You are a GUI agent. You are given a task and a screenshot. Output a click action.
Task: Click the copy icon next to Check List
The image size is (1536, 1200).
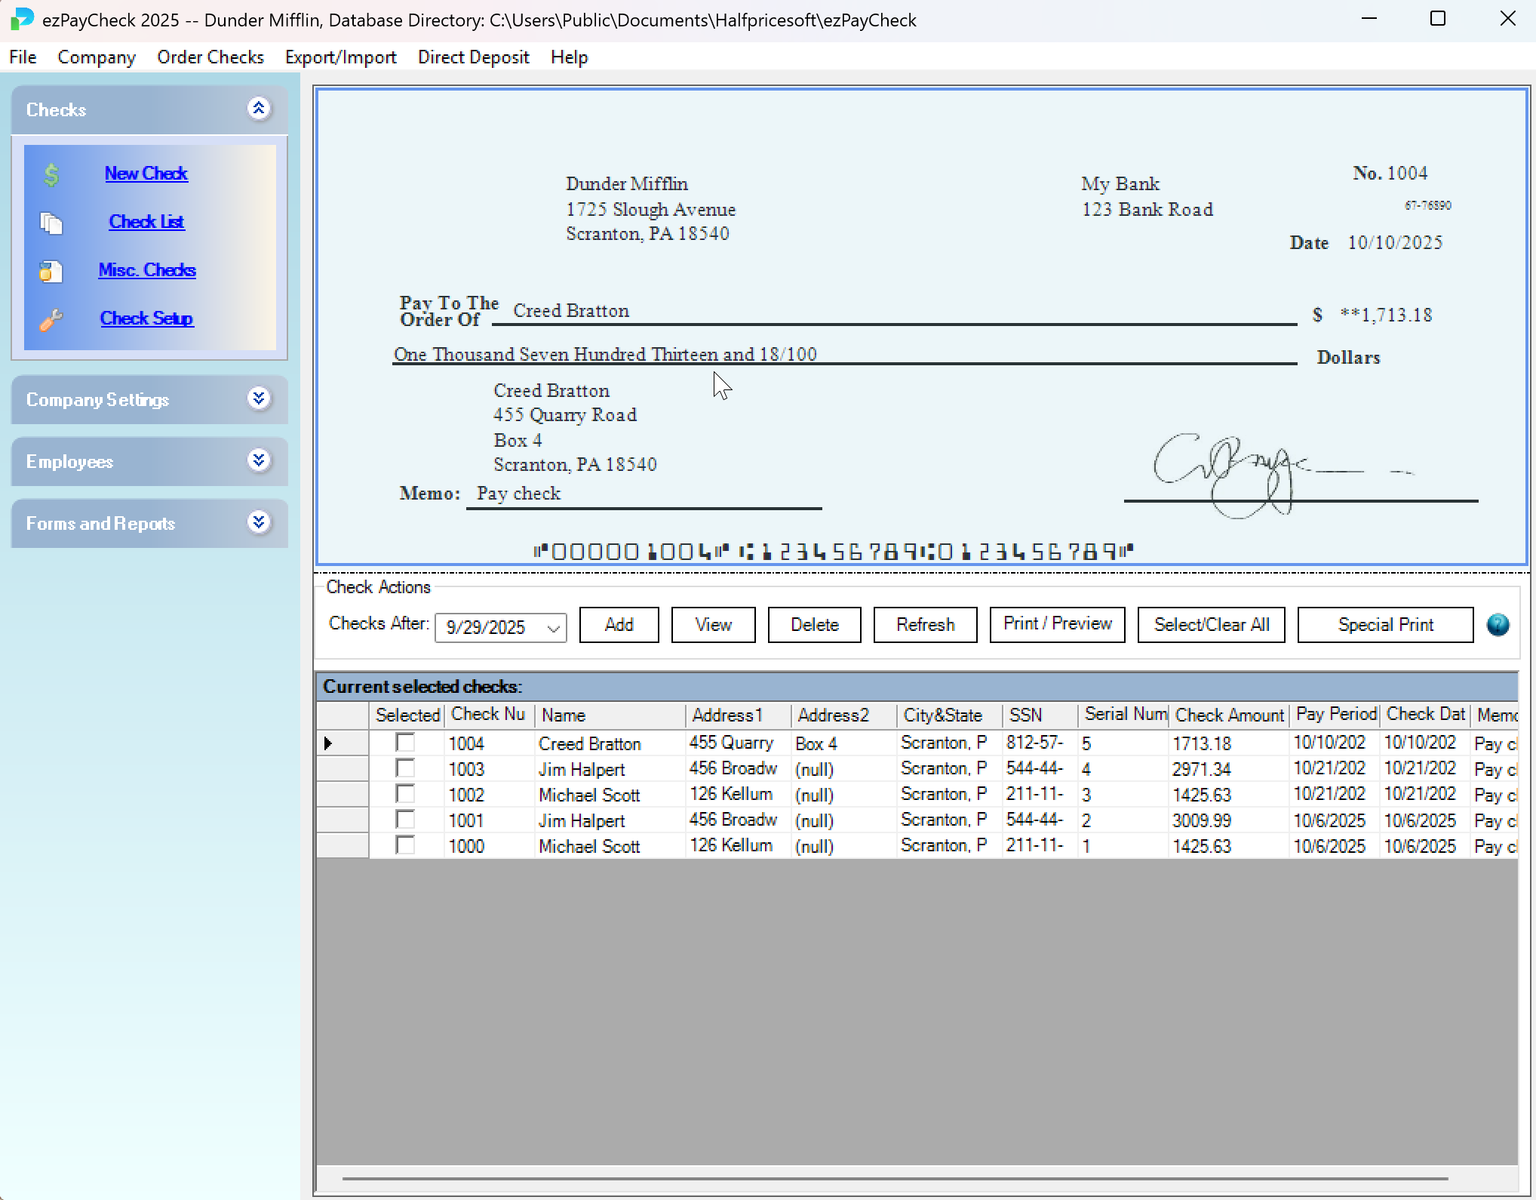pyautogui.click(x=51, y=223)
